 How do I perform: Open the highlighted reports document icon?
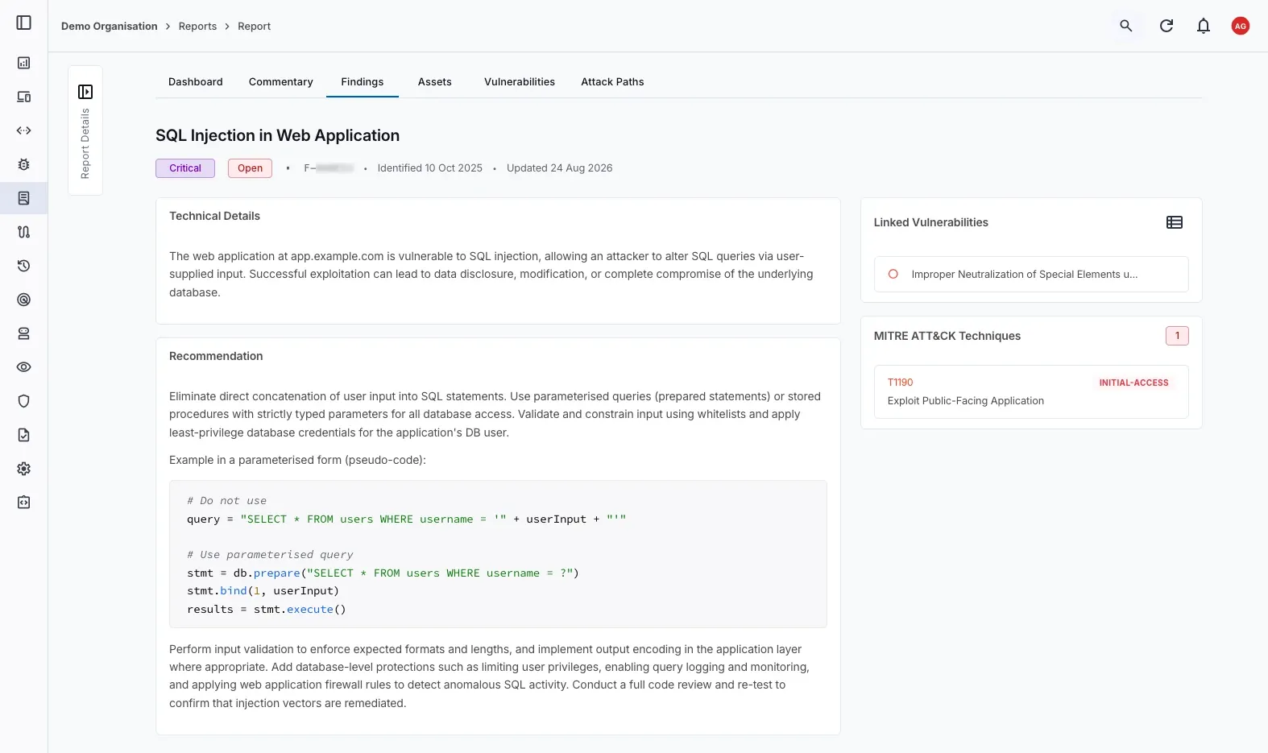(x=24, y=198)
